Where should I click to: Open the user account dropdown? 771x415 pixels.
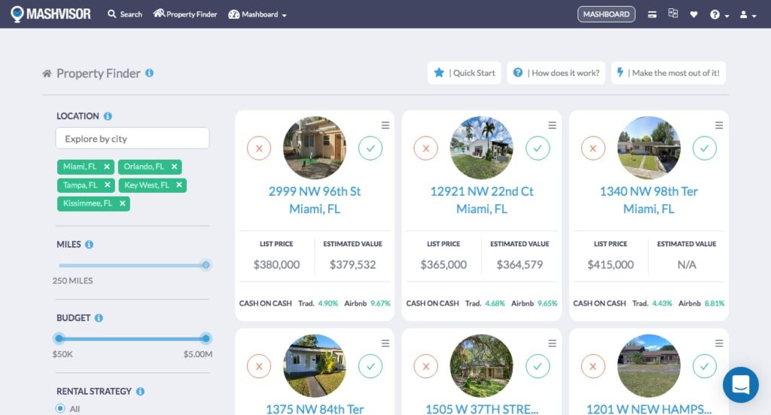(748, 14)
